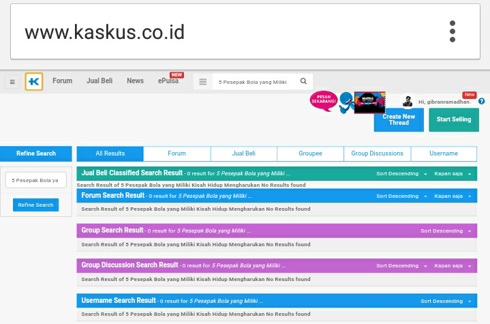Image resolution: width=490 pixels, height=324 pixels.
Task: Switch to the Jual Beli results tab
Action: pyautogui.click(x=244, y=153)
